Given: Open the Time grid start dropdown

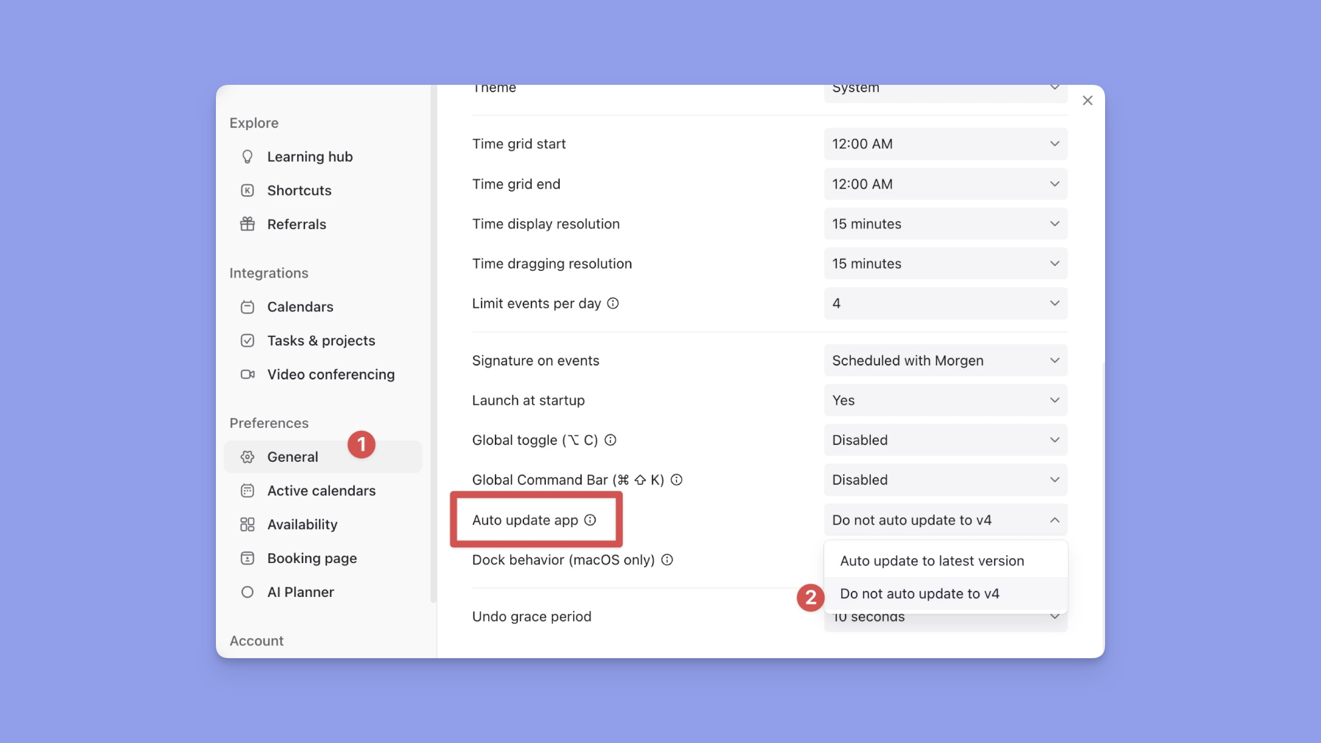Looking at the screenshot, I should (x=945, y=144).
